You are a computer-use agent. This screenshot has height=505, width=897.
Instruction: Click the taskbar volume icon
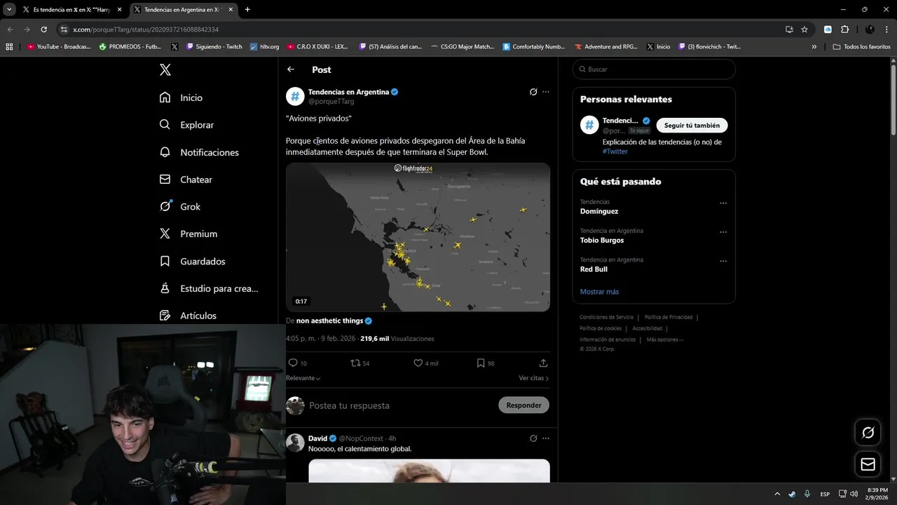pos(854,494)
